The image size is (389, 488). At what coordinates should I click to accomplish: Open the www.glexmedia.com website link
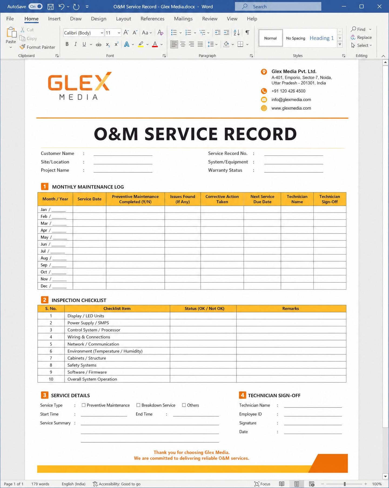(291, 108)
